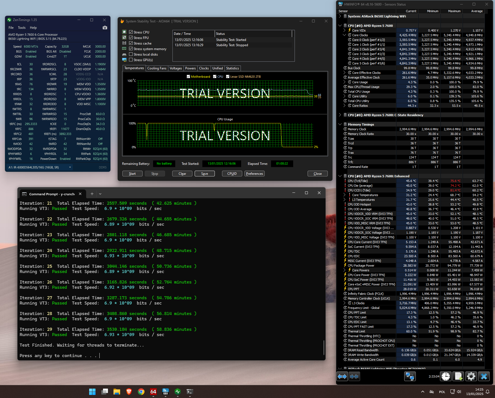This screenshot has width=495, height=398.
Task: Open the memory module selection dropdown
Action: (x=70, y=167)
